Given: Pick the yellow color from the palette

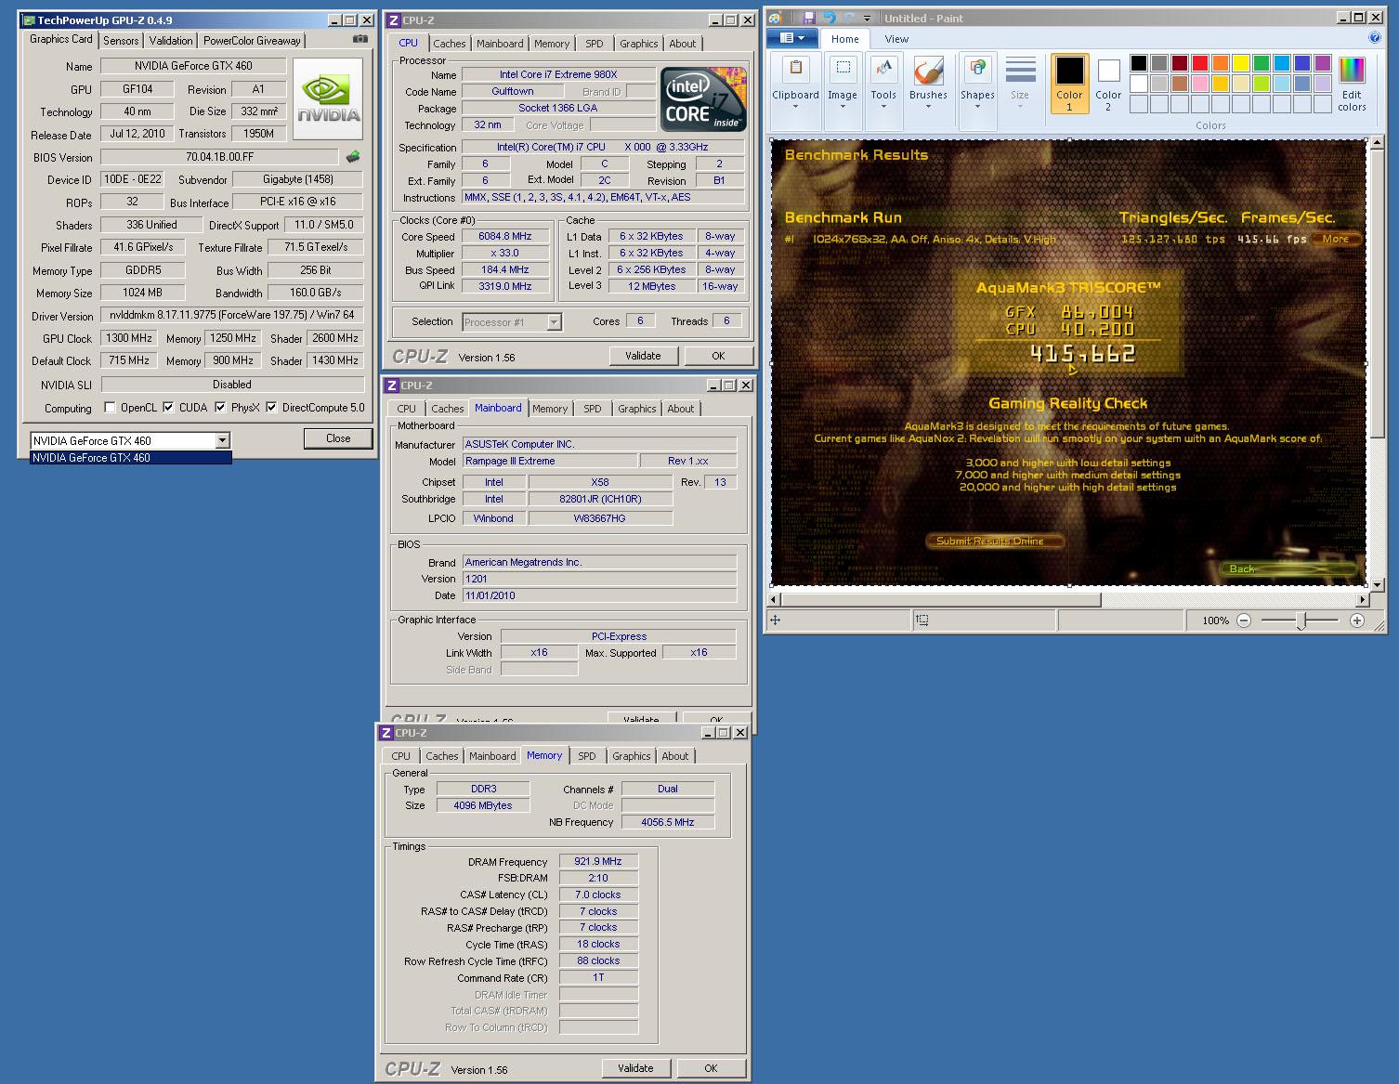Looking at the screenshot, I should coord(1240,63).
